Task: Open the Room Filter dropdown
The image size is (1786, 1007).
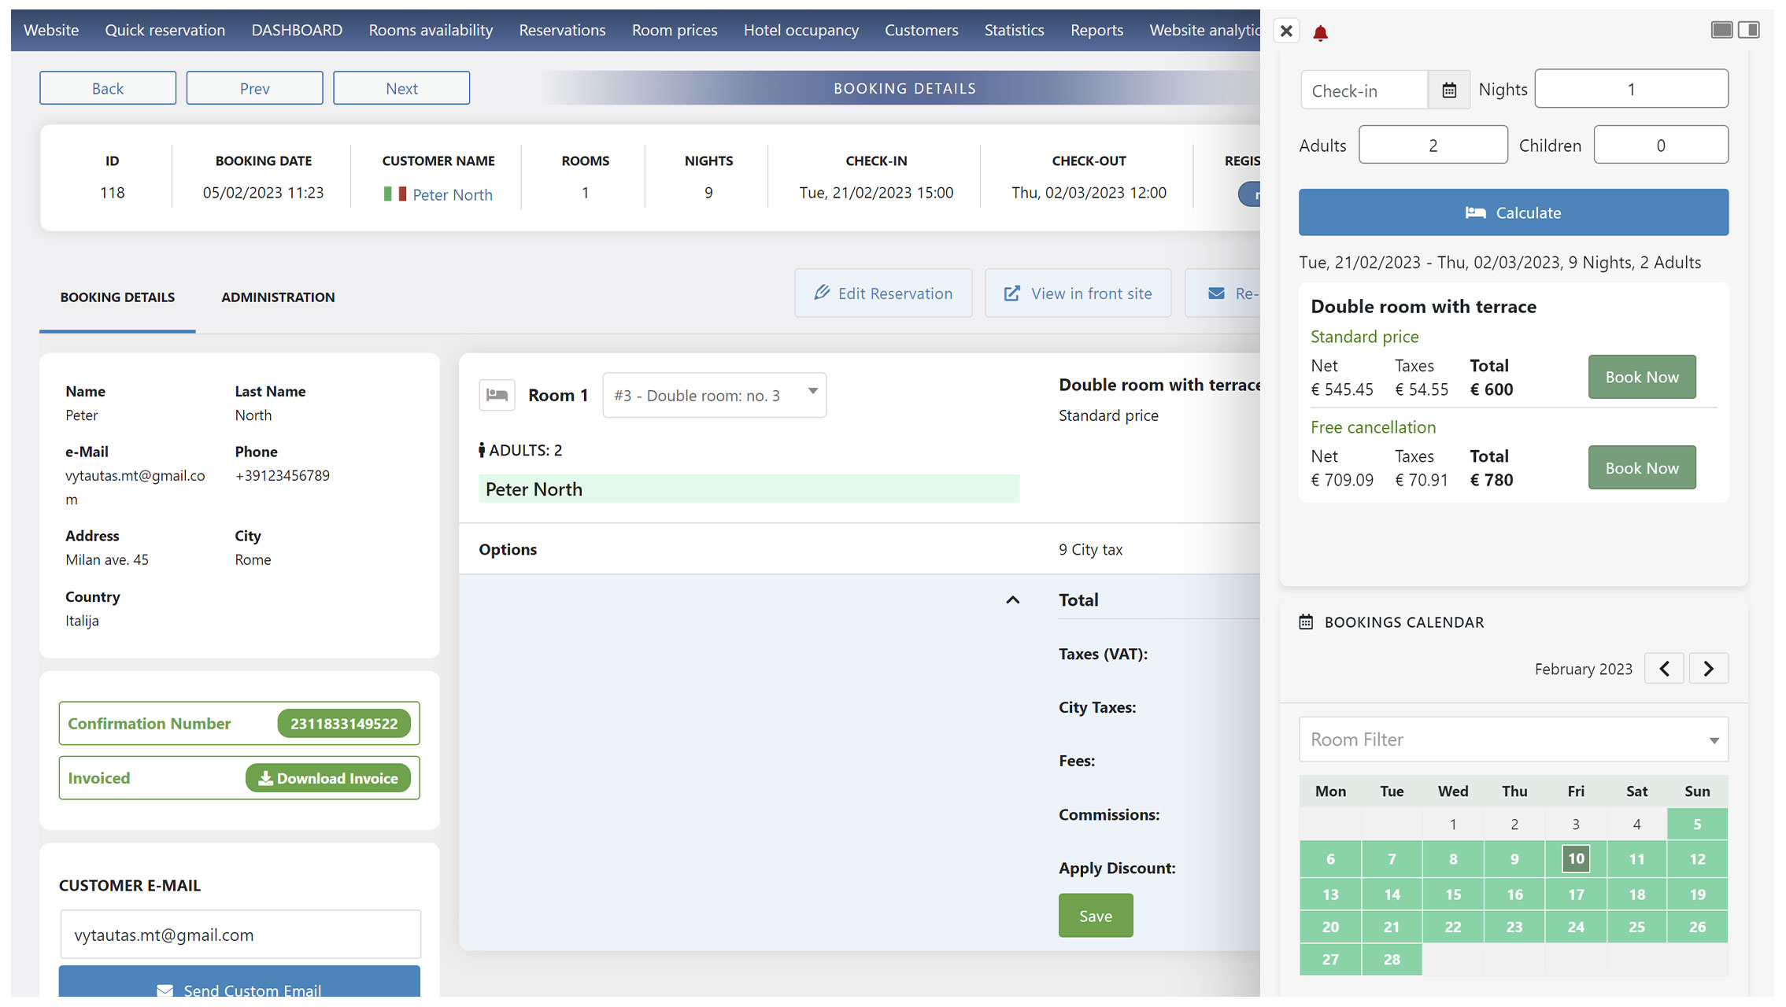Action: click(x=1514, y=740)
